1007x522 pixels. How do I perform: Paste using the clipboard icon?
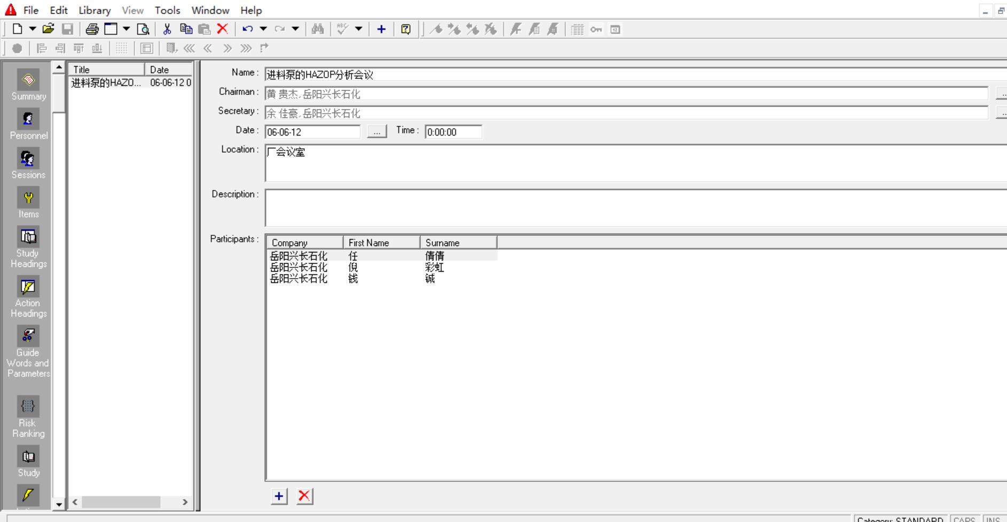204,29
